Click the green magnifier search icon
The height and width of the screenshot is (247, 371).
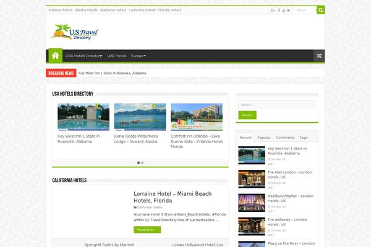tap(320, 10)
